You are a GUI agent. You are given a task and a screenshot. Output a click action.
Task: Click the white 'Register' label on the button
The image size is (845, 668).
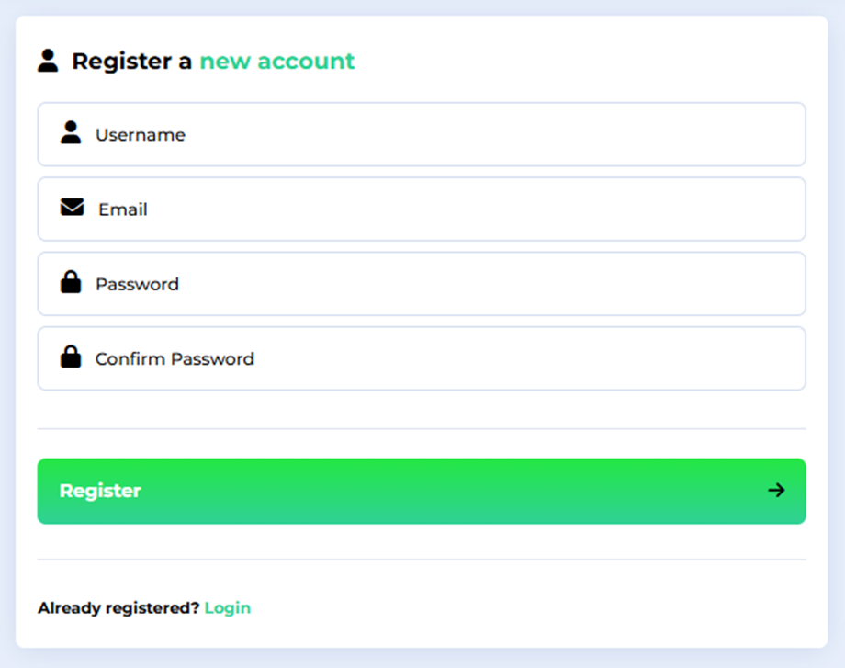[x=100, y=491]
